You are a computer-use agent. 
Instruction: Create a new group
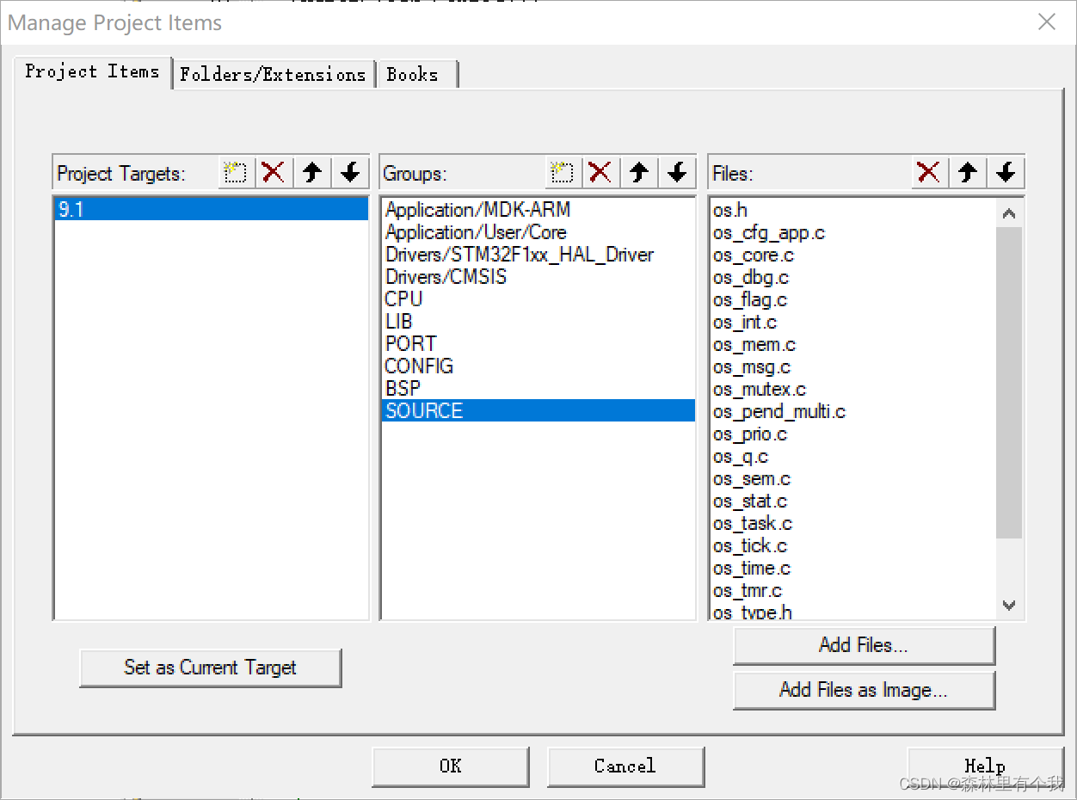pos(562,172)
